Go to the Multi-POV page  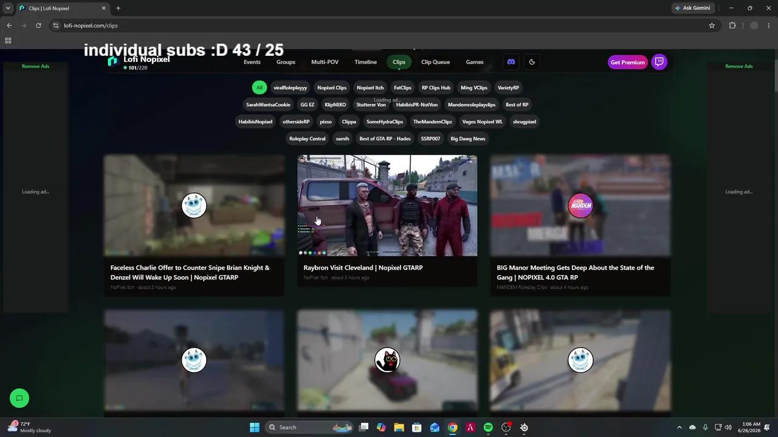tap(325, 62)
